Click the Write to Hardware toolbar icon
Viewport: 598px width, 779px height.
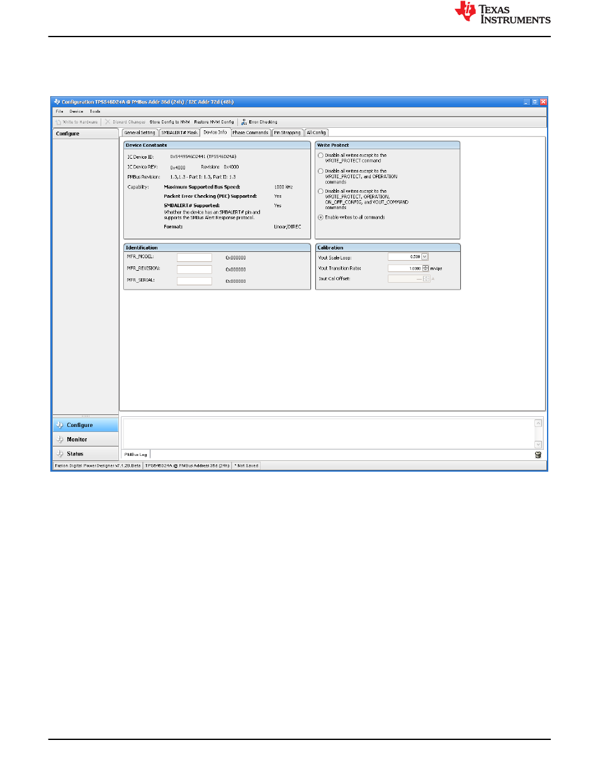pos(59,122)
